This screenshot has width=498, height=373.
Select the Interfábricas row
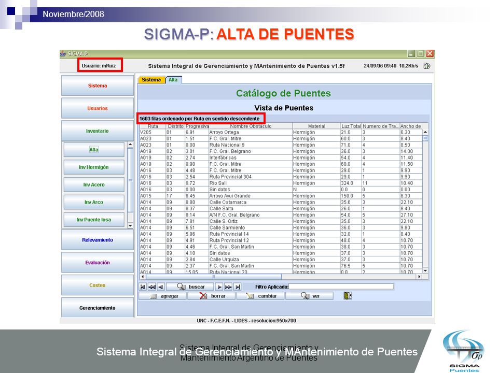click(281, 157)
